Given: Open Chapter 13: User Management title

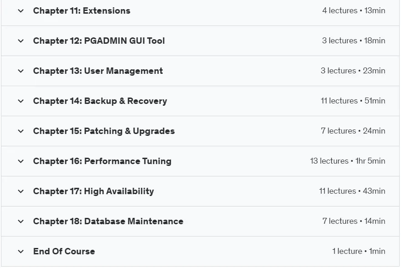Looking at the screenshot, I should pos(98,71).
